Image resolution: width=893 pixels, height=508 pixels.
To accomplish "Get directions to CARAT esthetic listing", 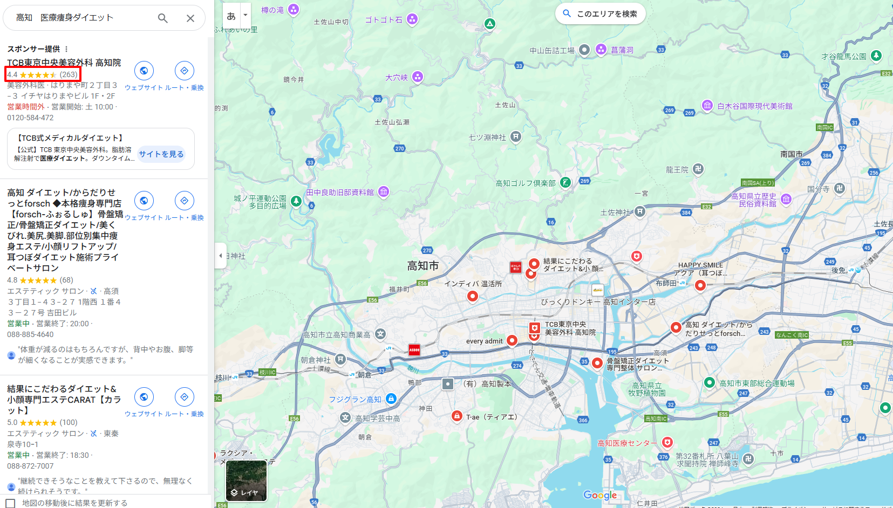I will click(185, 397).
